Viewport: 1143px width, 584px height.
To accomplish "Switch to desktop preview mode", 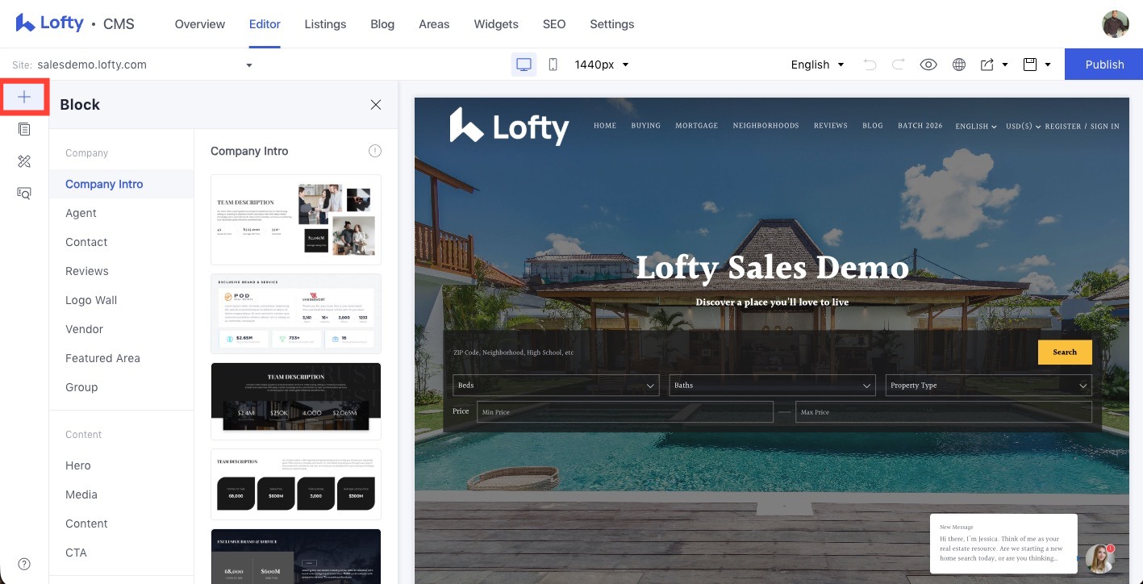I will coord(524,65).
